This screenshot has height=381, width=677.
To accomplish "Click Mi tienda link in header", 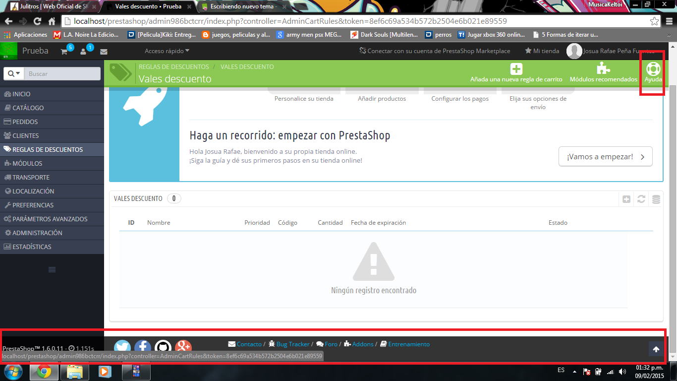I will [x=542, y=51].
